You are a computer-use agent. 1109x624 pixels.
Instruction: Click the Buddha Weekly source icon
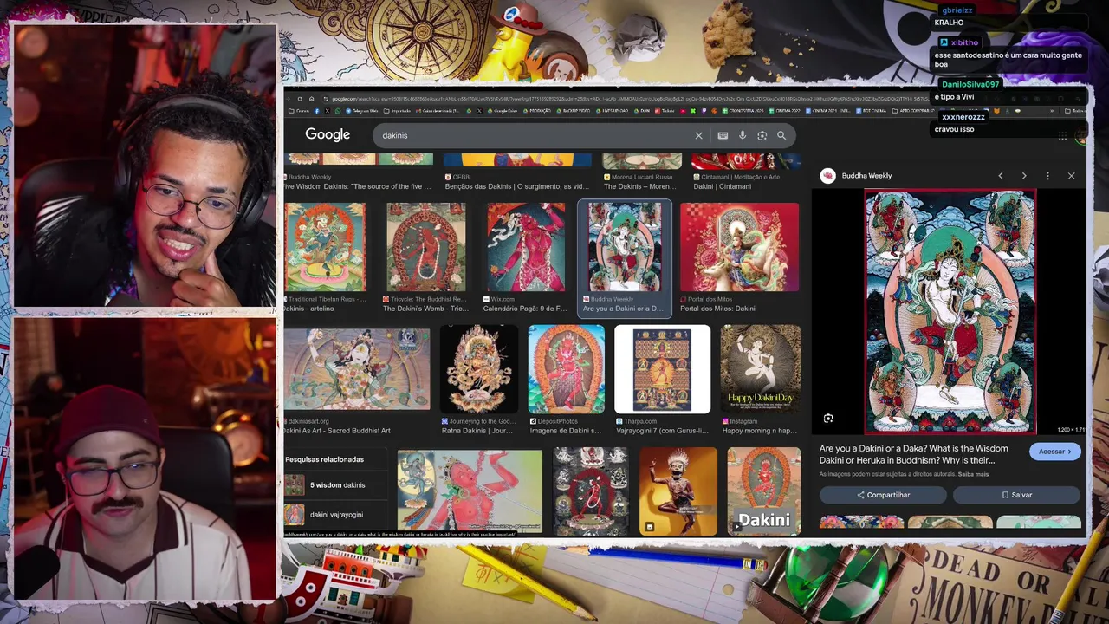click(x=828, y=176)
